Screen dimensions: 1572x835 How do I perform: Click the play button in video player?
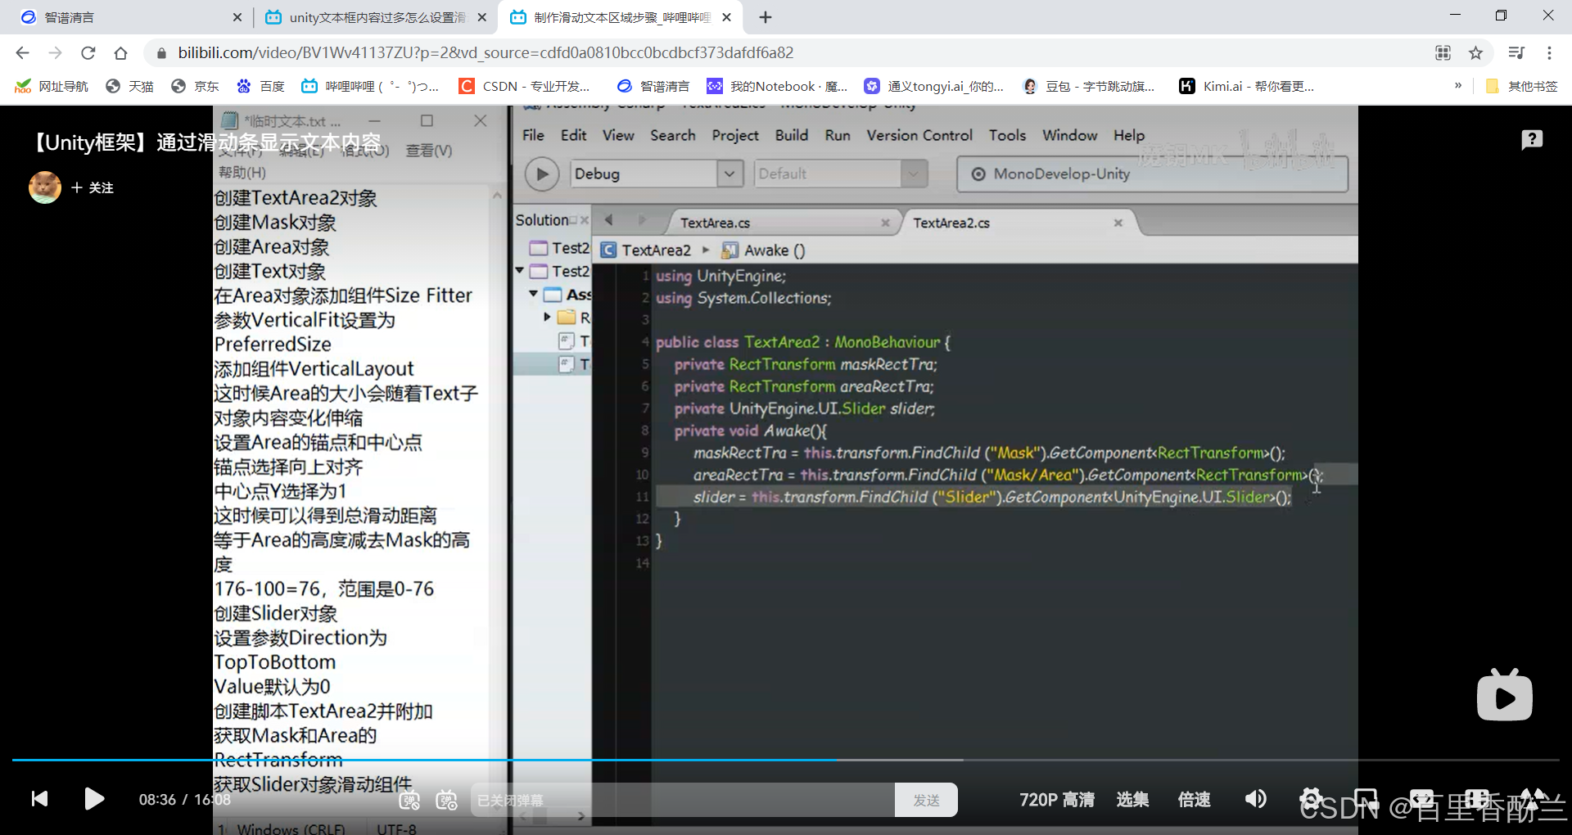pos(94,799)
